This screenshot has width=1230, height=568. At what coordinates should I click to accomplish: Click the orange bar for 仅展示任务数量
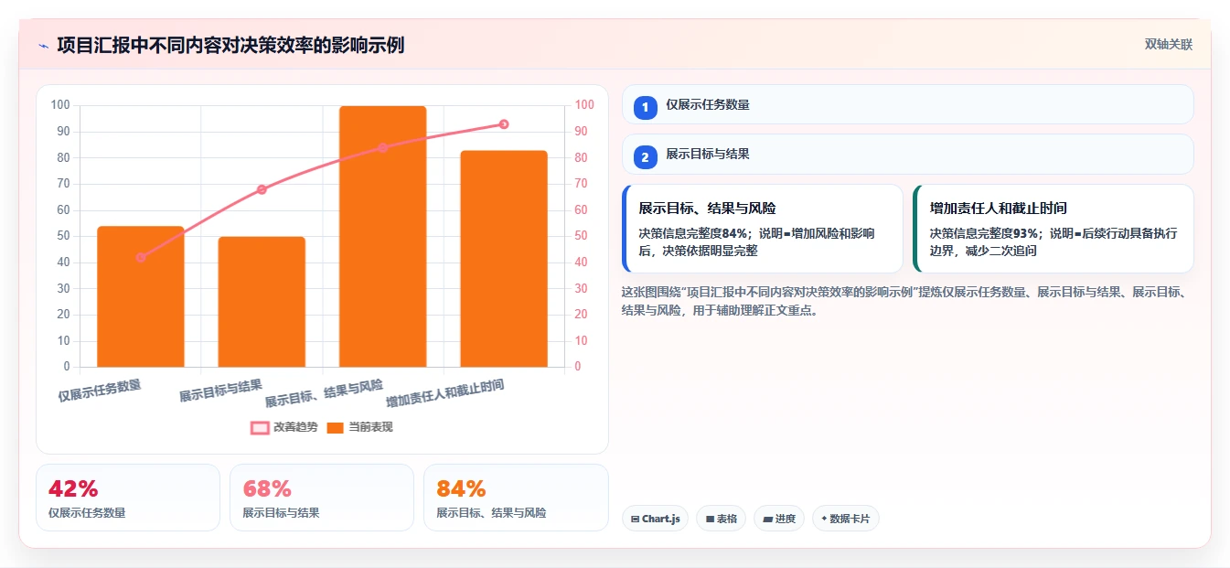(x=141, y=296)
